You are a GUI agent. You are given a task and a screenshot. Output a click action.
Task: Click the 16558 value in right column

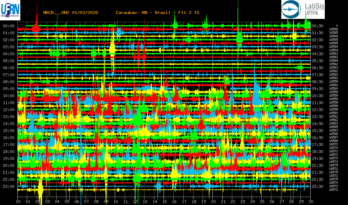coord(333,102)
